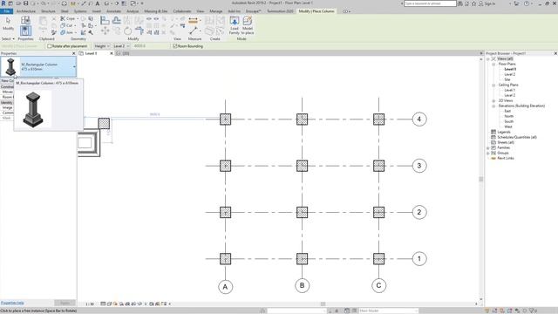Close the Properties palette
558x314 pixels.
[73, 53]
